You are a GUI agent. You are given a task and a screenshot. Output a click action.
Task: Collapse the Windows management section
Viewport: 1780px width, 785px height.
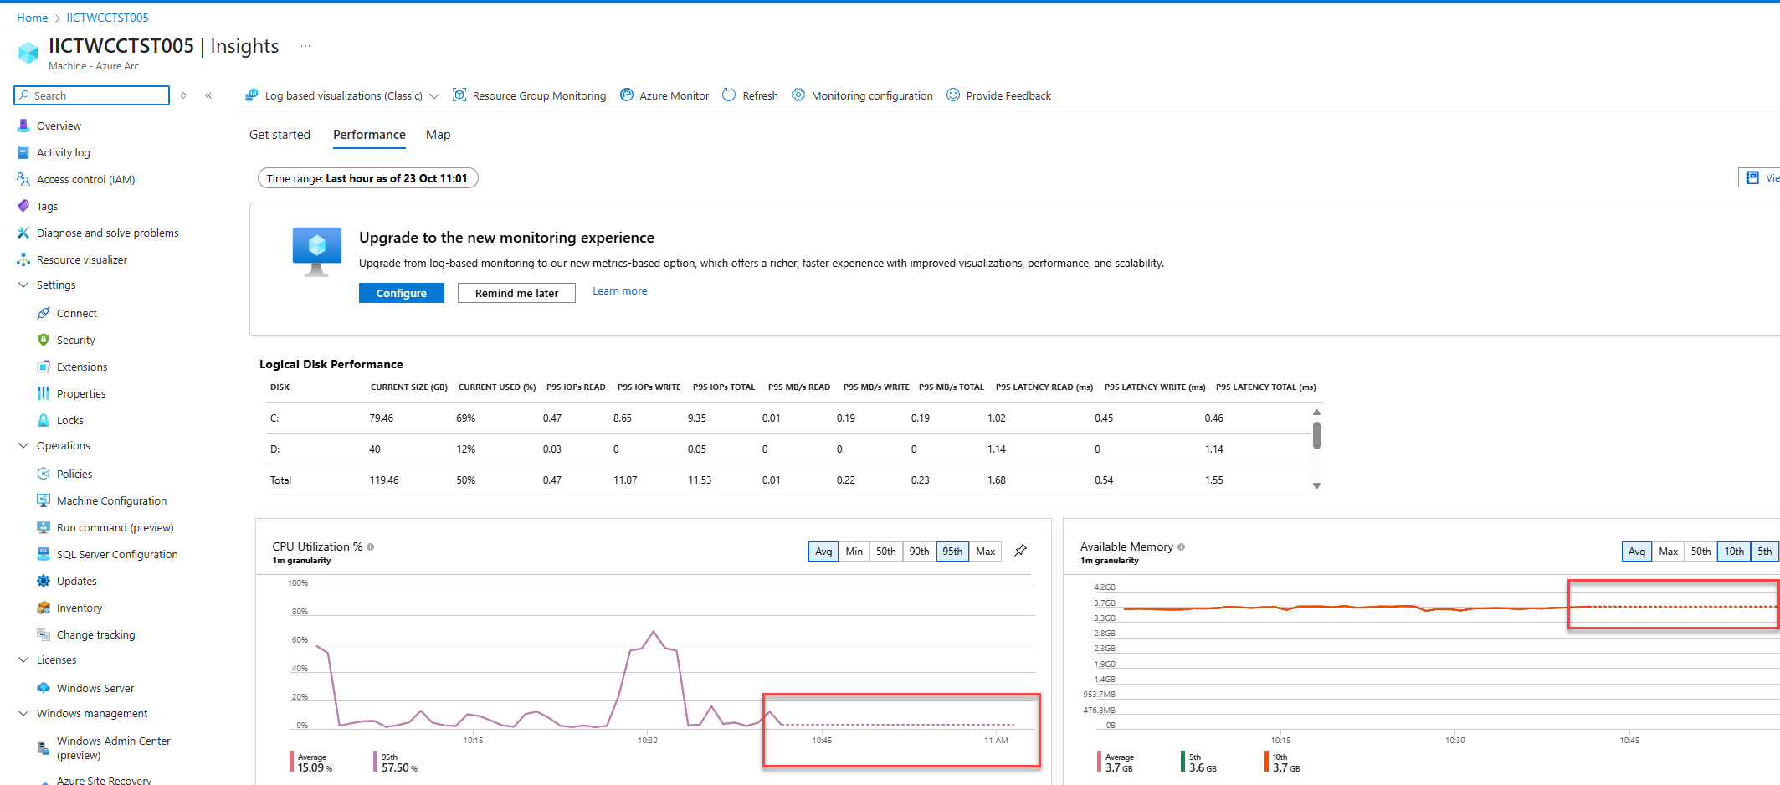tap(23, 714)
